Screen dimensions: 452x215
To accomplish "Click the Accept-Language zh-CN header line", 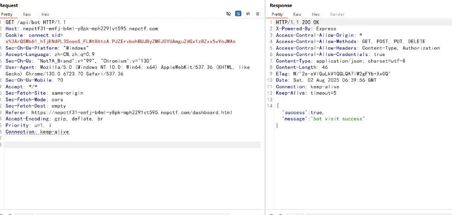I will pyautogui.click(x=50, y=54).
